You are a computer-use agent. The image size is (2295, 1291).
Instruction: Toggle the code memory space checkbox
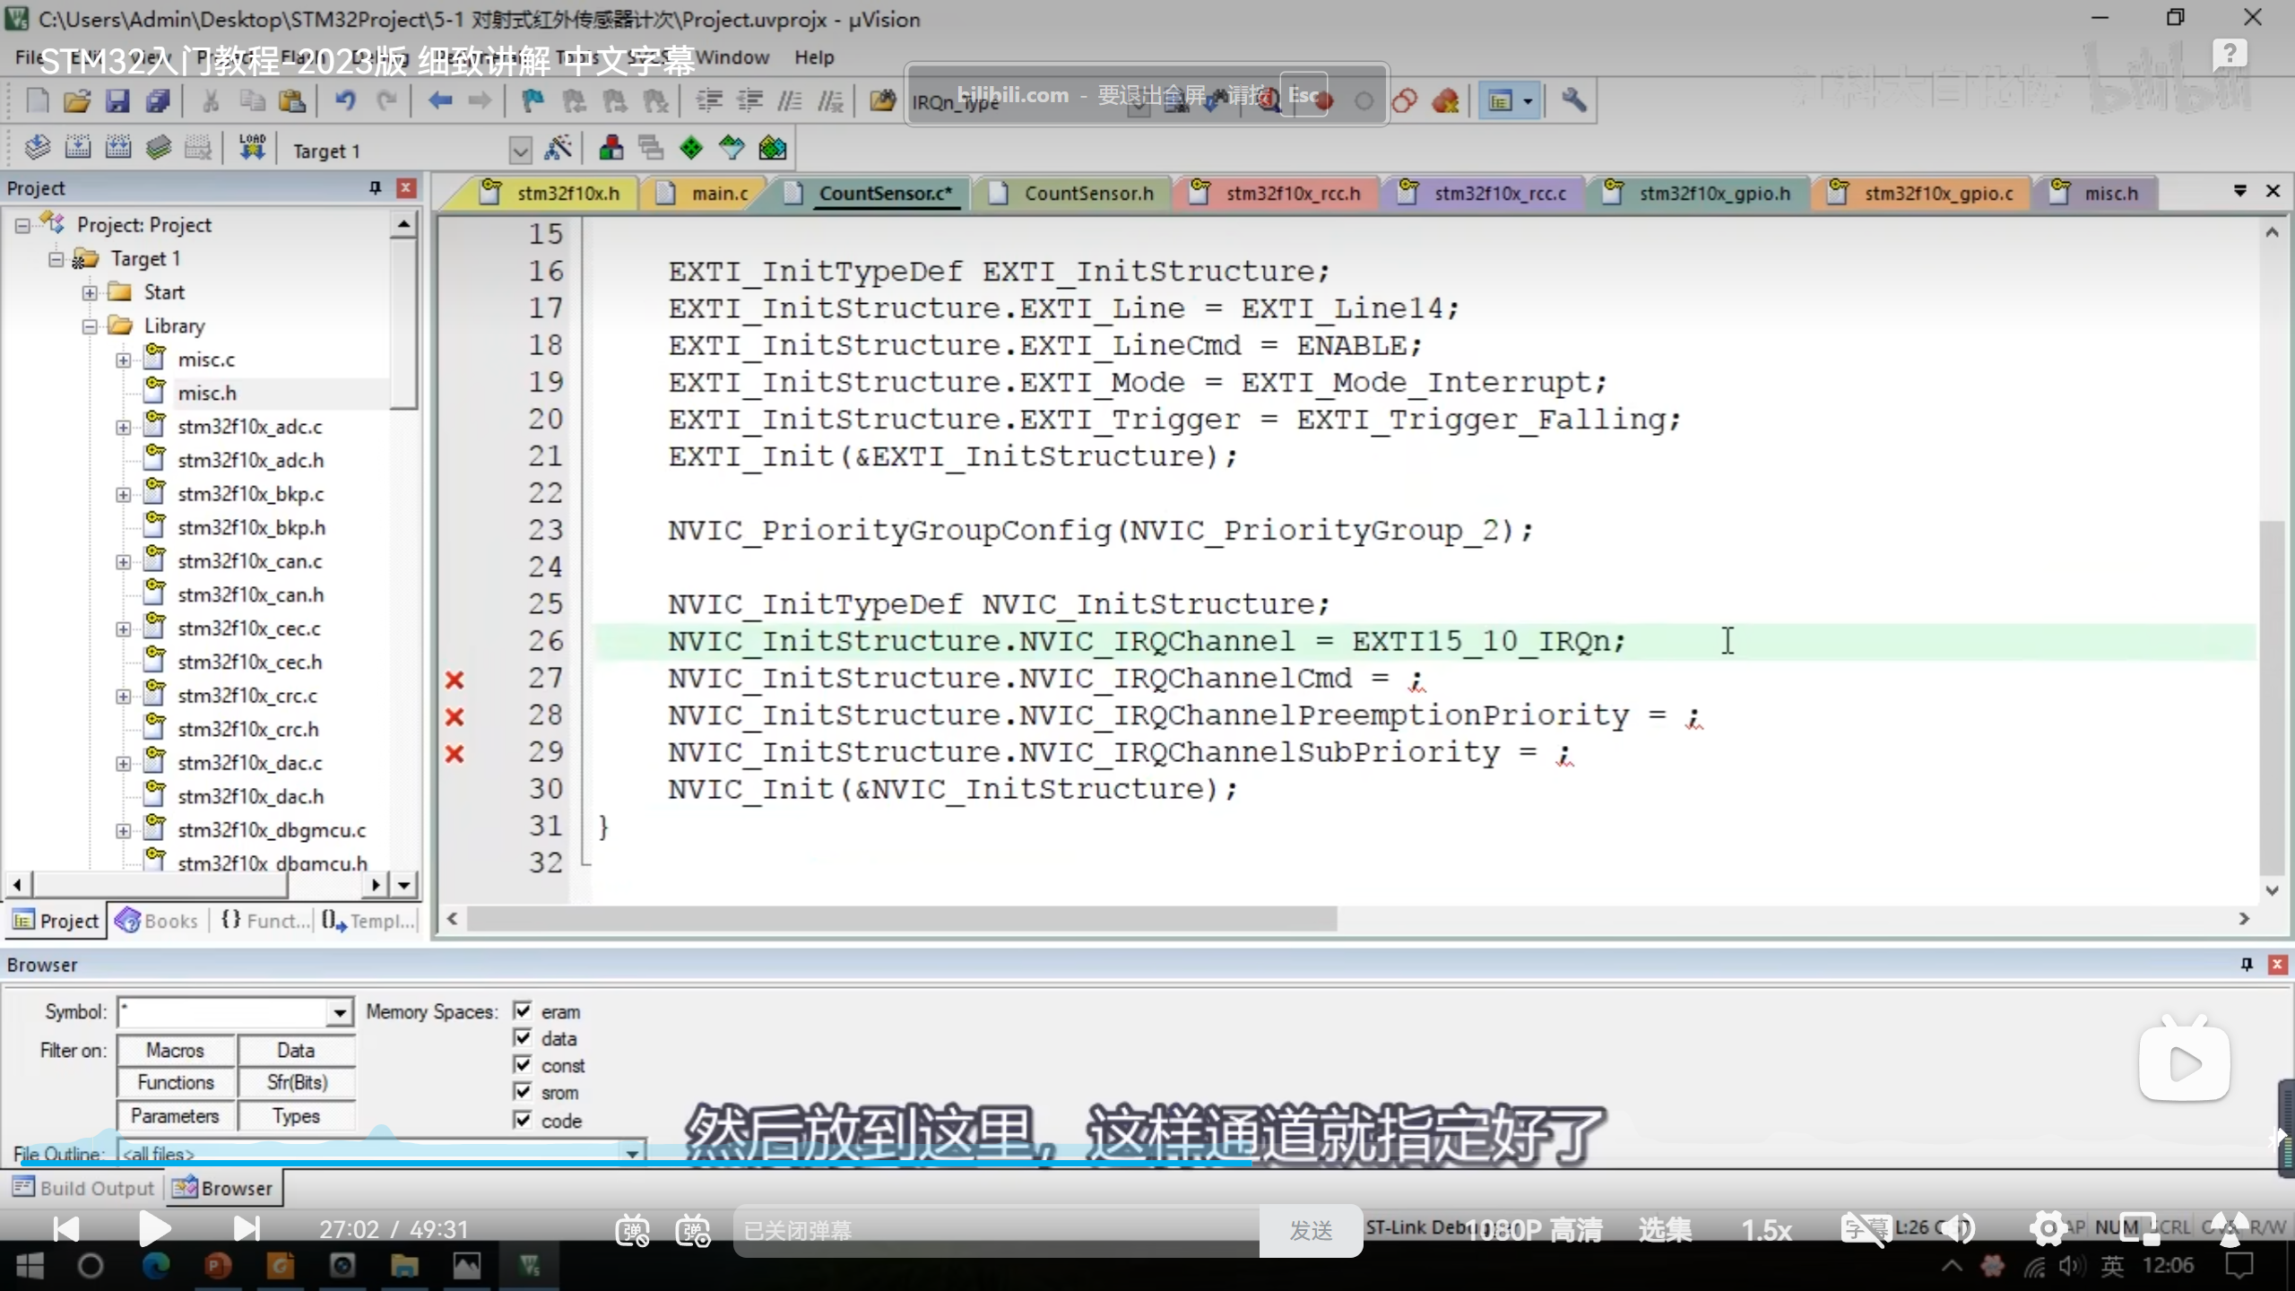[x=523, y=1120]
